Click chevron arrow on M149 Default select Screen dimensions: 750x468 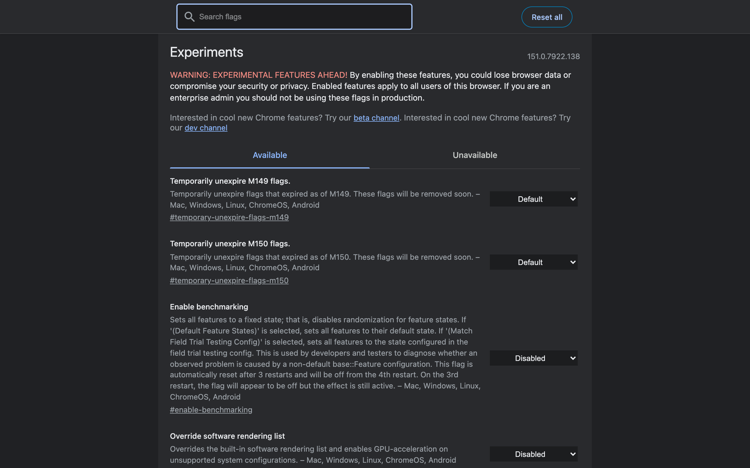pyautogui.click(x=573, y=199)
